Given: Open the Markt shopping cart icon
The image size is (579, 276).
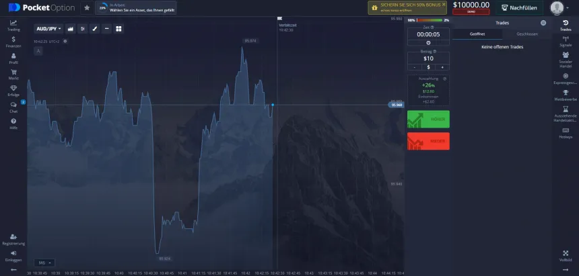Looking at the screenshot, I should click(13, 74).
